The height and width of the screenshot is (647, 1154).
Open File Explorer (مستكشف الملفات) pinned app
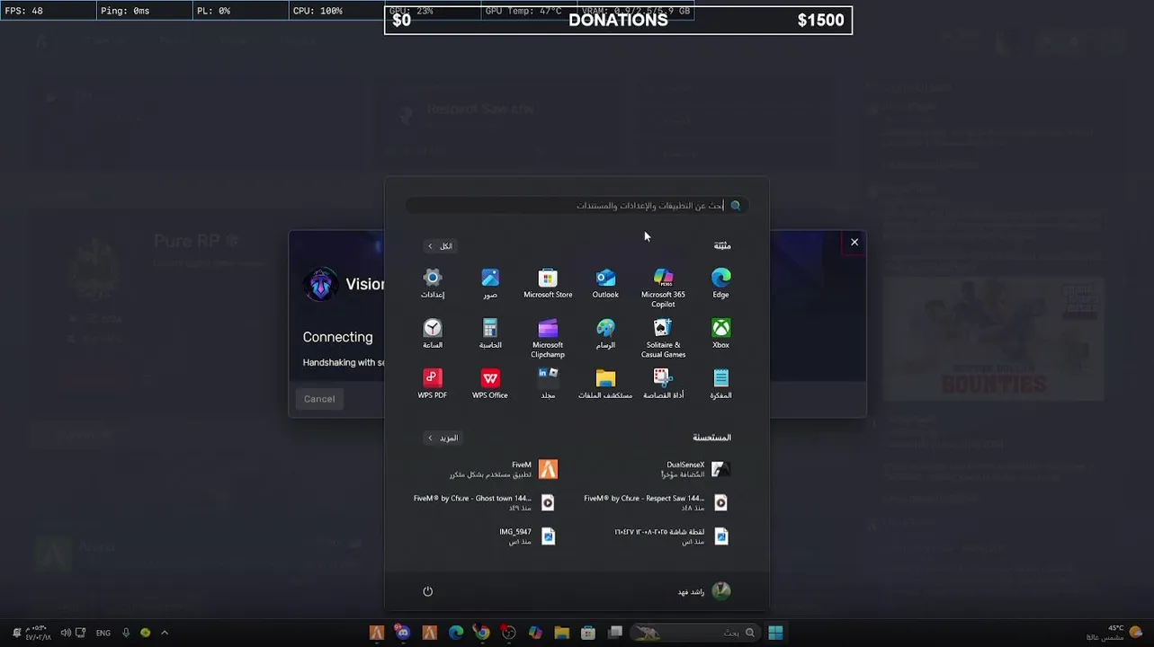pyautogui.click(x=605, y=384)
